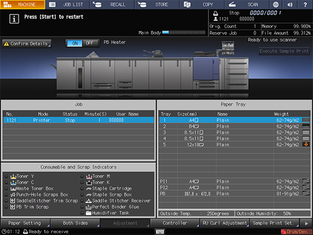
Task: Expand the Paper Setting menu
Action: 25,223
